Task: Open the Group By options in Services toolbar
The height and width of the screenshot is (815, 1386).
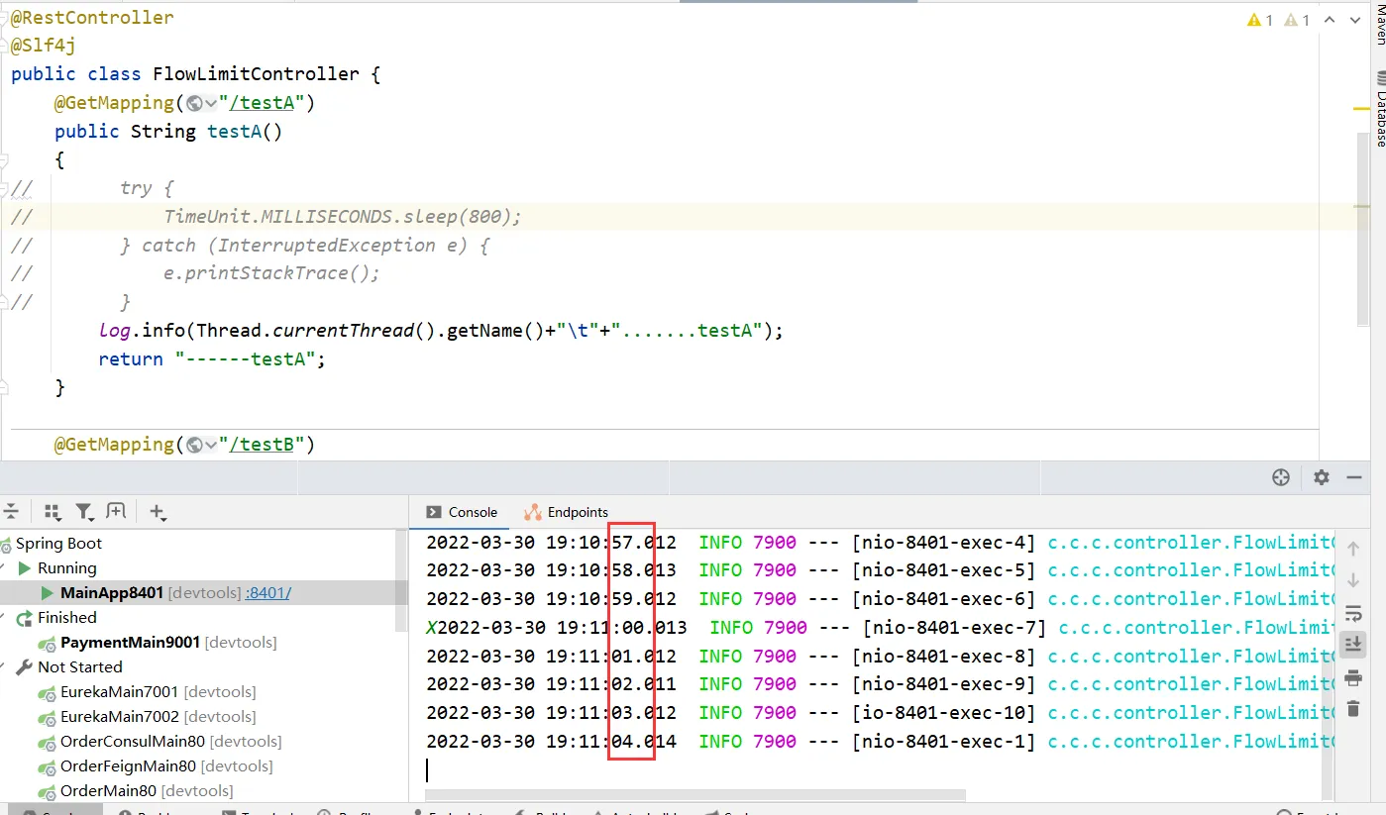Action: (x=53, y=511)
